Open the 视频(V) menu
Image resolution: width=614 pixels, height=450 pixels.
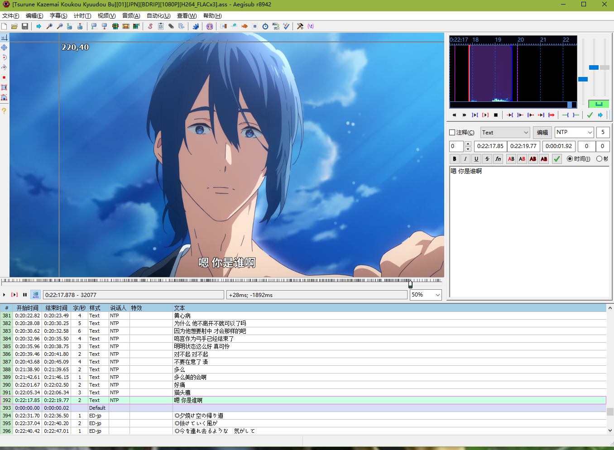[x=106, y=16]
